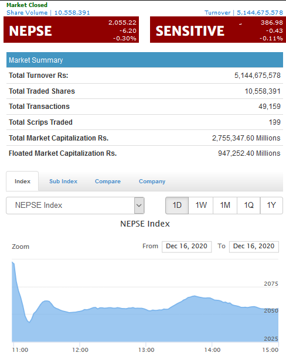Click the Floated Market Capitalization Rs. label
286x356 pixels.
coord(63,153)
